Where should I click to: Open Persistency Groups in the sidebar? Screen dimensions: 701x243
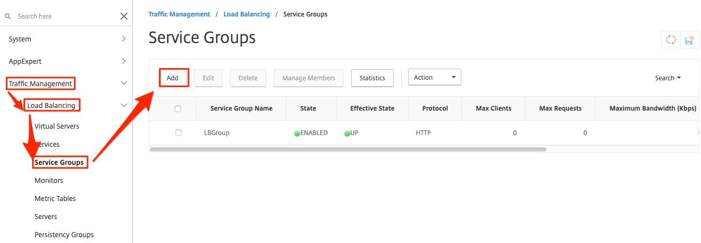coord(64,234)
